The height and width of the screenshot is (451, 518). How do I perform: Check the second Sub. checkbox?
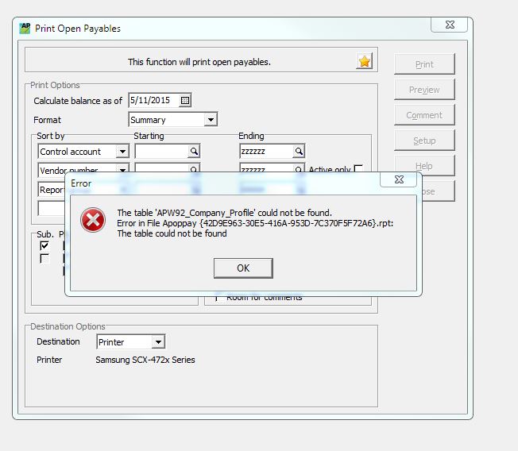pos(44,258)
